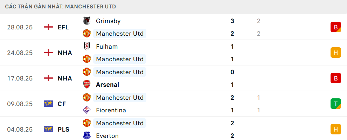347x140 pixels.
Task: Click the orange H badge for Everton match
Action: 335,129
